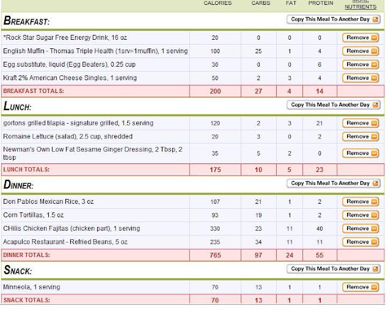This screenshot has height=314, width=391.
Task: Click the Snack section heading
Action: point(18,270)
